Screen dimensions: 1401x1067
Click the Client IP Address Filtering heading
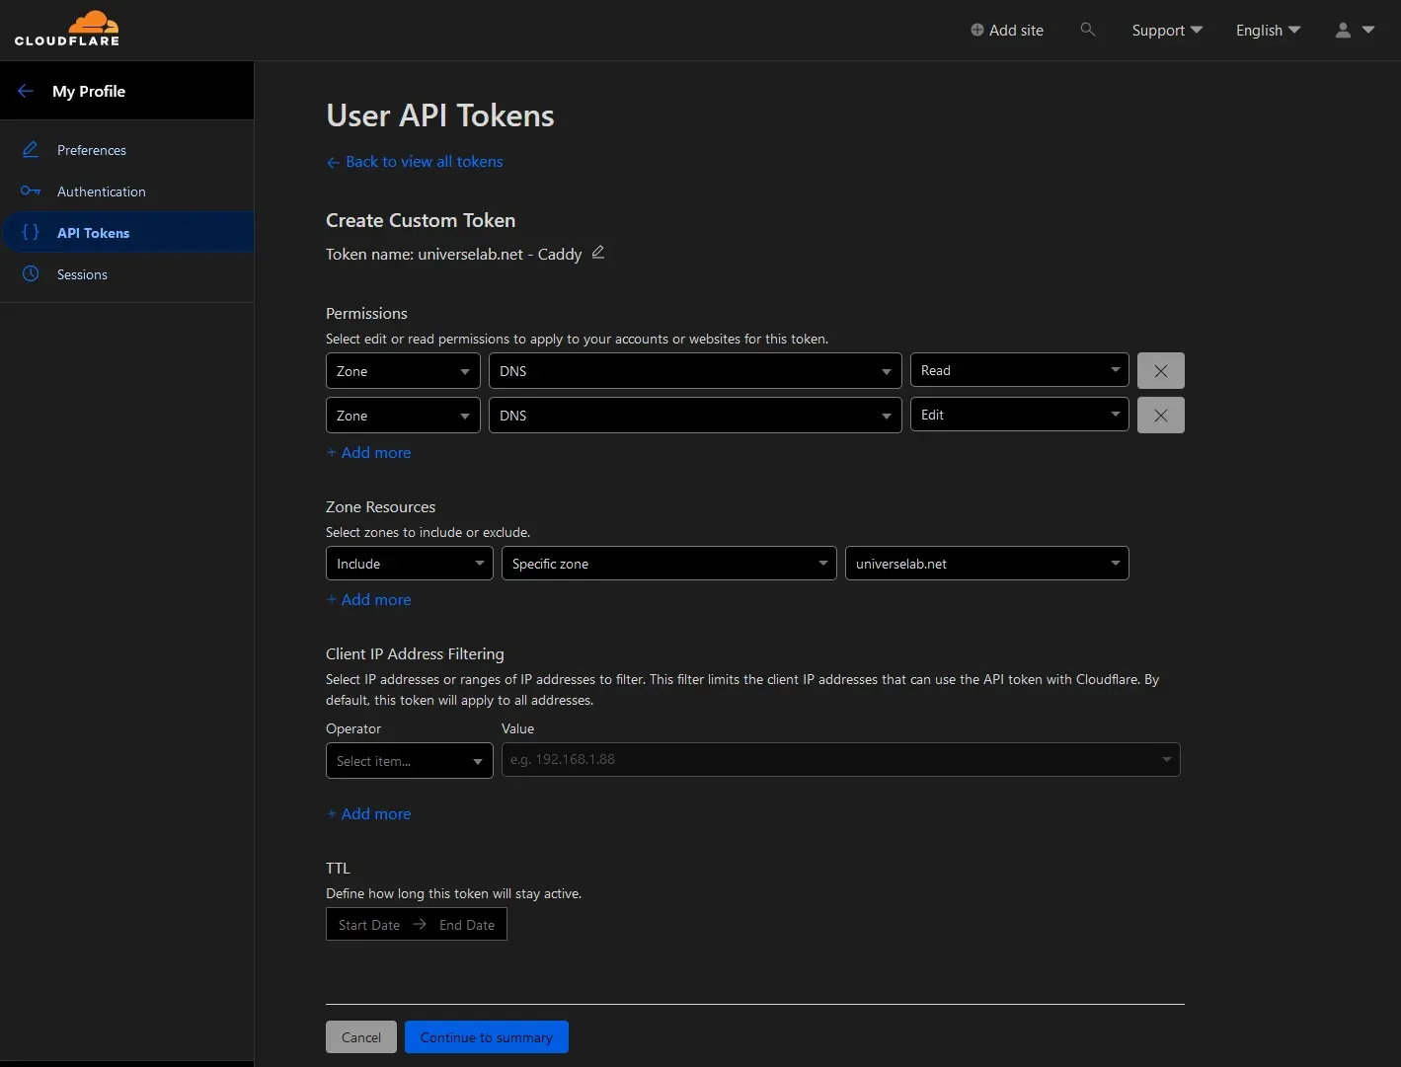pos(415,653)
